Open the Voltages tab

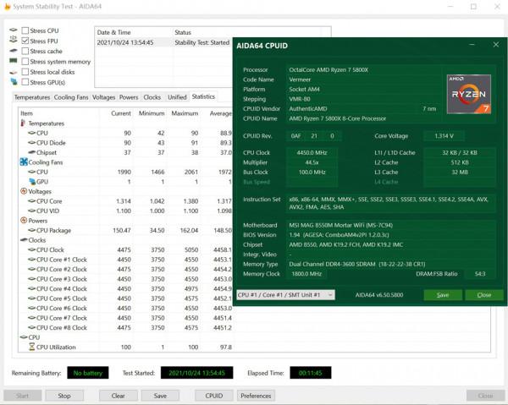pos(103,97)
